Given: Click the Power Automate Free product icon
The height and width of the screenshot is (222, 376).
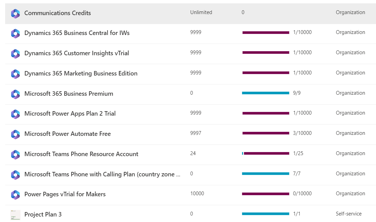Looking at the screenshot, I should pyautogui.click(x=15, y=134).
